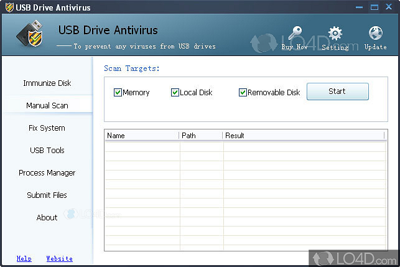The image size is (400, 267).
Task: Open the Help link
Action: pos(24,258)
